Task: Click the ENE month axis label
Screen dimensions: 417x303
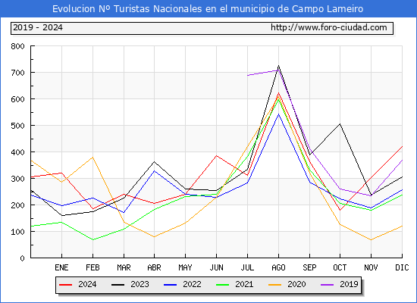Action: tap(61, 267)
